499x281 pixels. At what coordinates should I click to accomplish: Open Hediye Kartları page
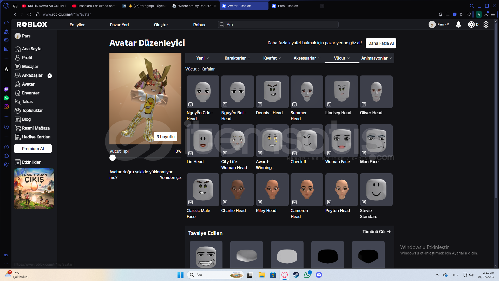(x=36, y=137)
